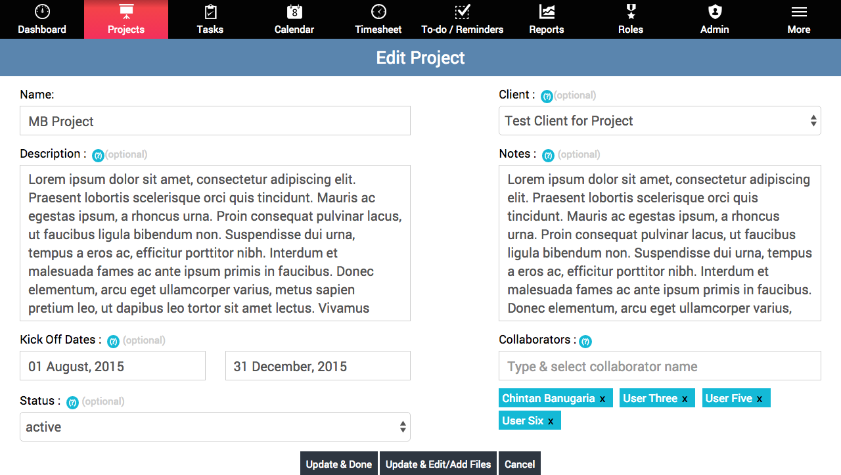Open the Dashboard speedometer icon
The image size is (841, 475).
(42, 12)
